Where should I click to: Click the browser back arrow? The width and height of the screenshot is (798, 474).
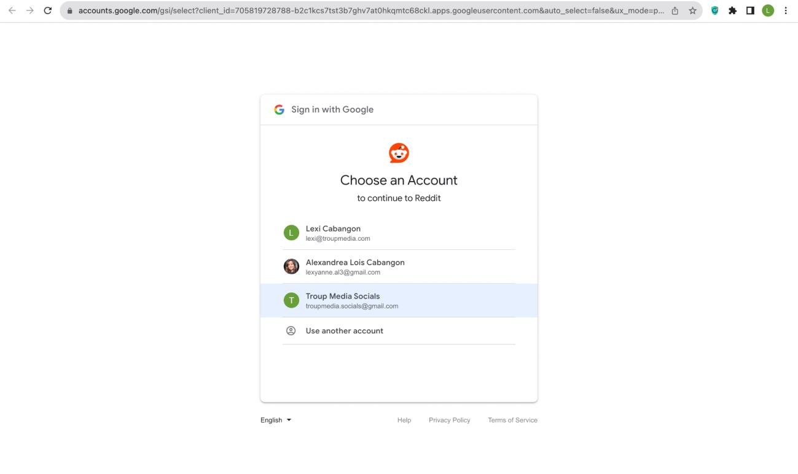12,10
